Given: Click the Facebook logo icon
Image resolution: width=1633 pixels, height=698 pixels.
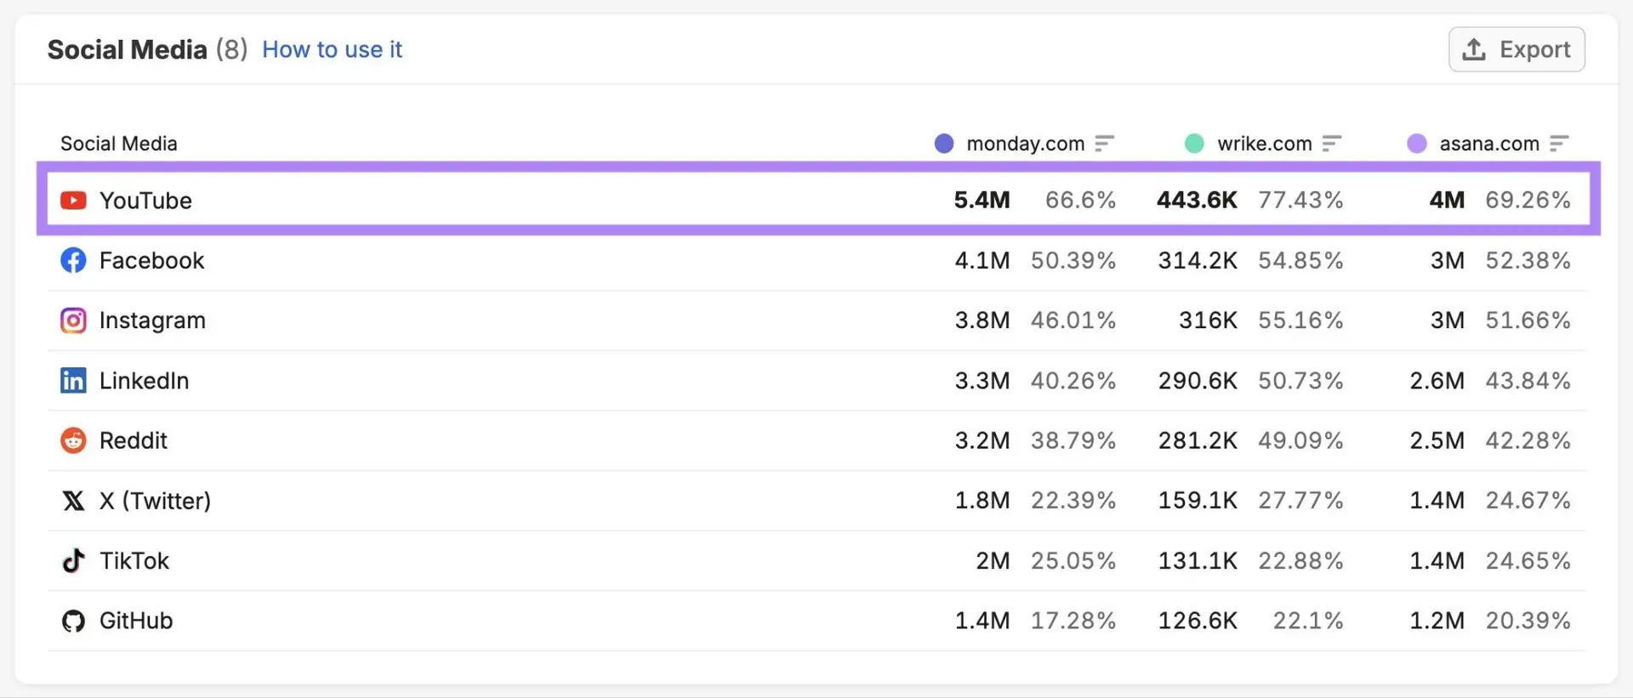Looking at the screenshot, I should pos(73,260).
